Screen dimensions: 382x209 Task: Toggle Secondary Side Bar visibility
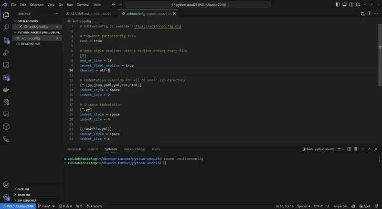(351, 4)
